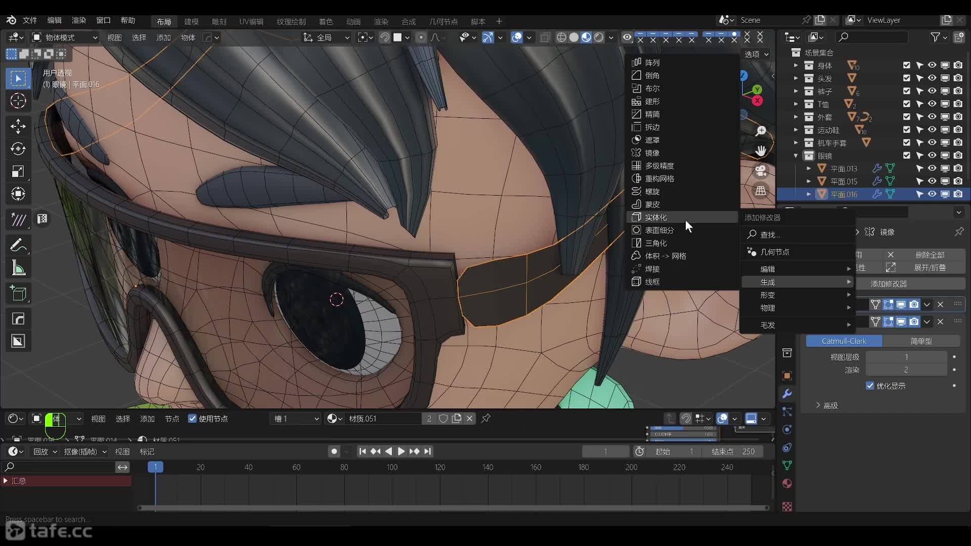Expand the 身体 collection
This screenshot has height=546, width=971.
[796, 65]
